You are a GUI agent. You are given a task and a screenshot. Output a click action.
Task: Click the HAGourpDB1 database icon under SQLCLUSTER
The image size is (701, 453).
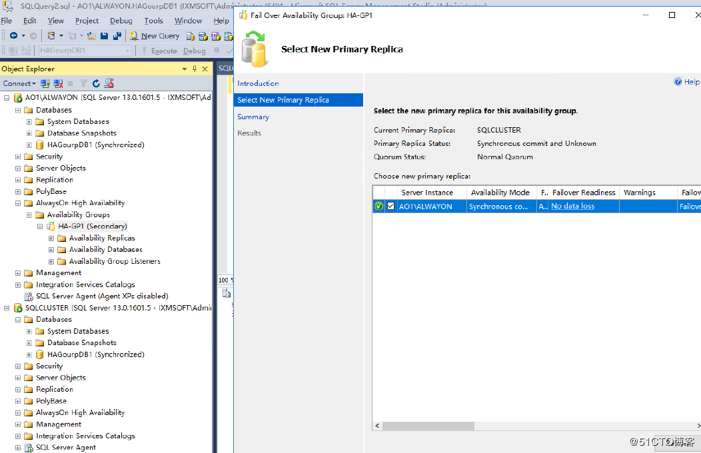tap(40, 354)
